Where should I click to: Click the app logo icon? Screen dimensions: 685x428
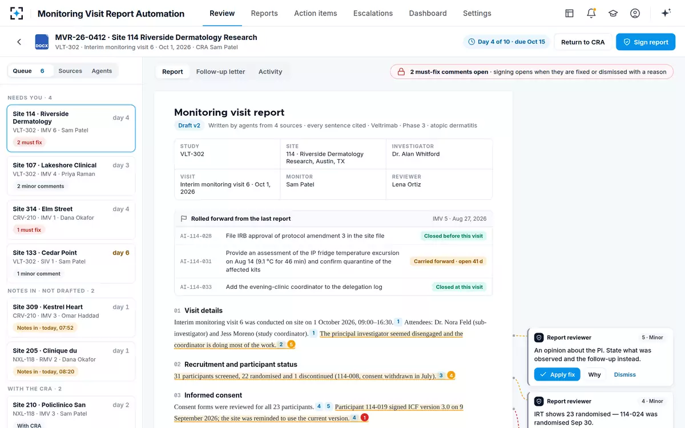(x=17, y=13)
